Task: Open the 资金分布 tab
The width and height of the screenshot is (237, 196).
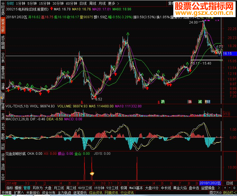Action: point(49,193)
